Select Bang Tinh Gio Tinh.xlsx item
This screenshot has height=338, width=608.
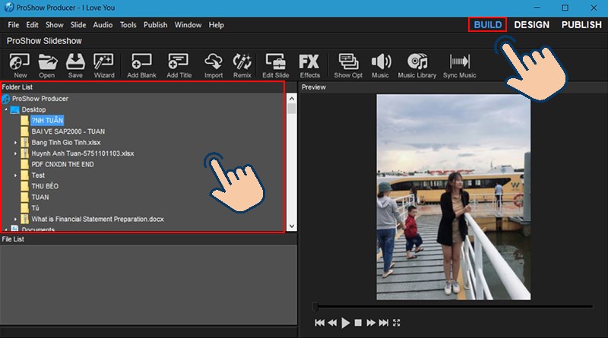66,143
